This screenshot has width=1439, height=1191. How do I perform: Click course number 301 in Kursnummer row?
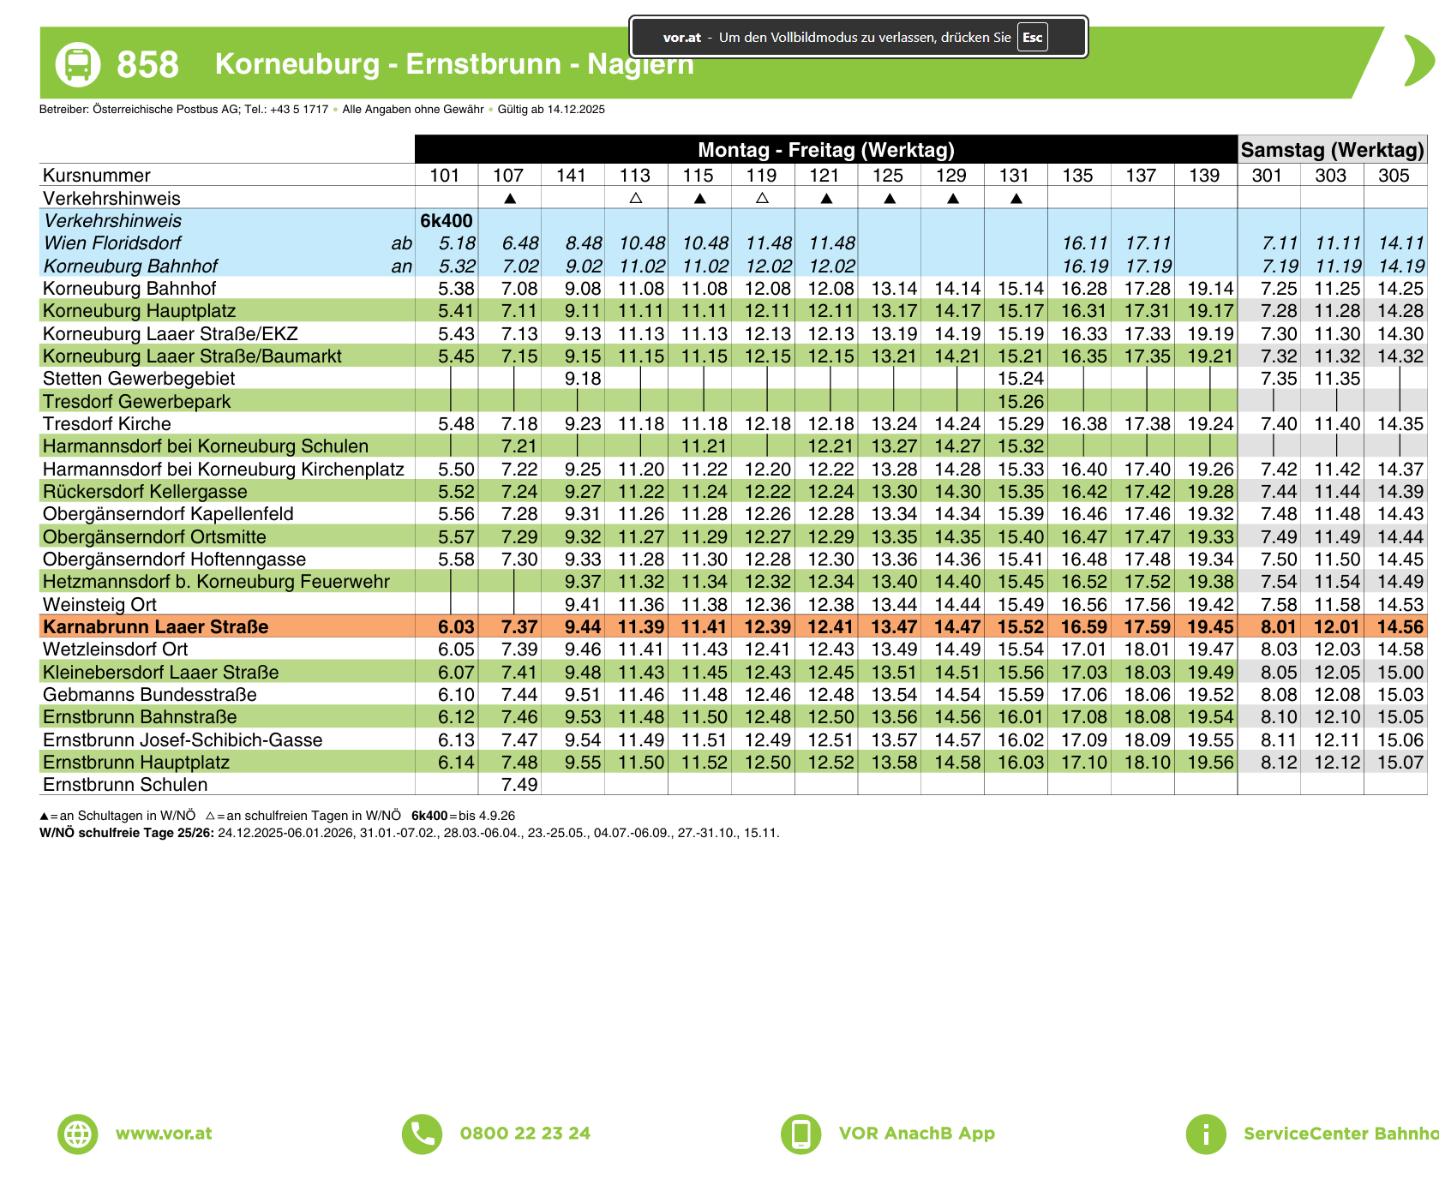click(1267, 176)
